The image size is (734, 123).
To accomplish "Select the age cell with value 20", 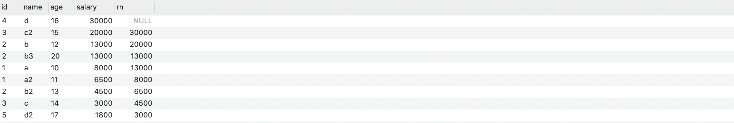I will click(x=62, y=56).
